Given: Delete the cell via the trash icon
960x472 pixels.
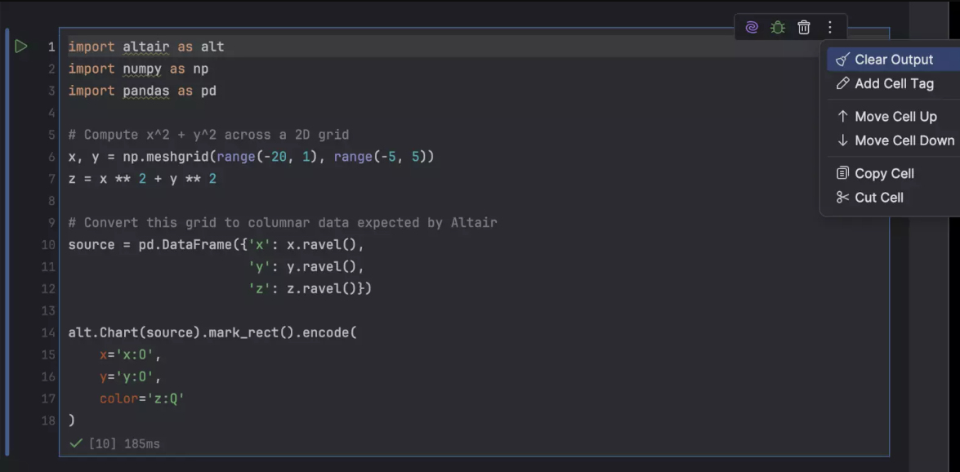Looking at the screenshot, I should point(803,27).
